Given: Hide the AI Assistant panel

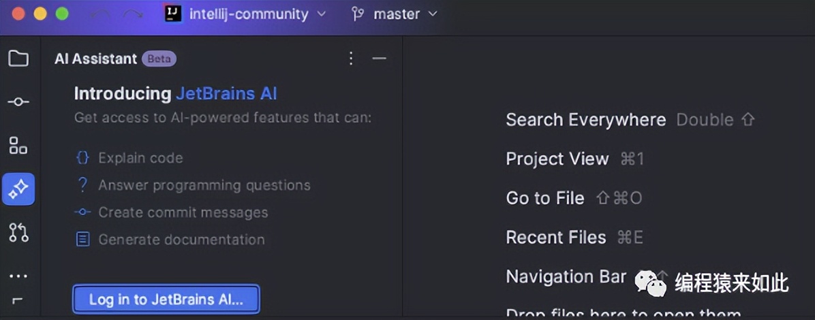Looking at the screenshot, I should [380, 58].
